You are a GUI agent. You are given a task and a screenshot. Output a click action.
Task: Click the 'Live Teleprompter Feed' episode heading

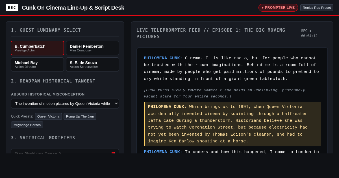coord(211,33)
